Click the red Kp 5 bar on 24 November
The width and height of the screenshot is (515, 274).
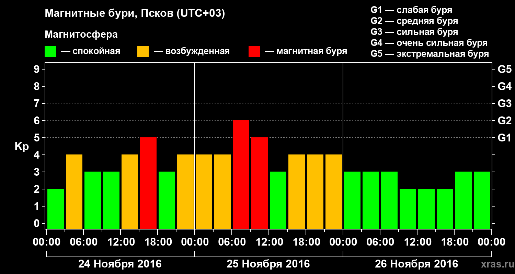[x=148, y=183]
